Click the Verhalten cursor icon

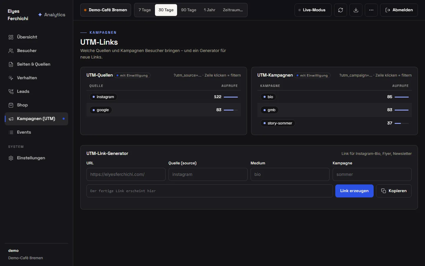click(11, 78)
